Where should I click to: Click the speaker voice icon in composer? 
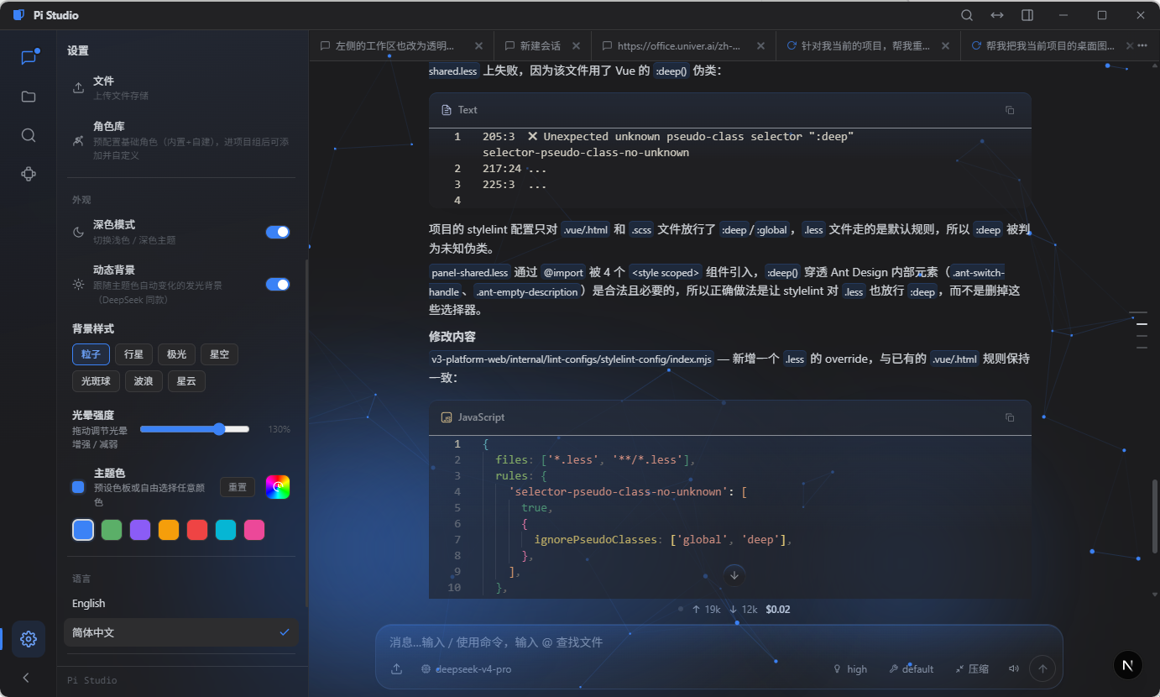coord(1014,669)
